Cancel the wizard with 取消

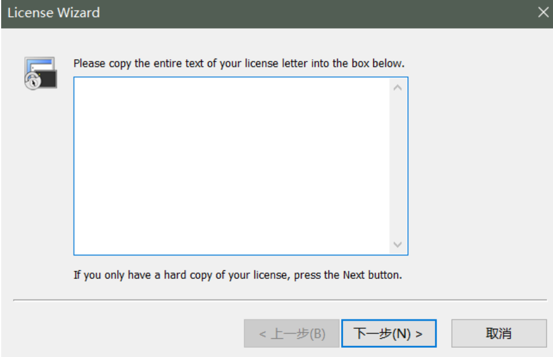[498, 333]
